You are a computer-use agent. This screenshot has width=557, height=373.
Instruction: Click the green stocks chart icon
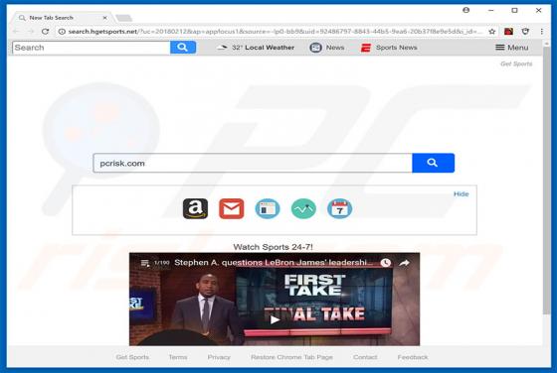[x=303, y=208]
